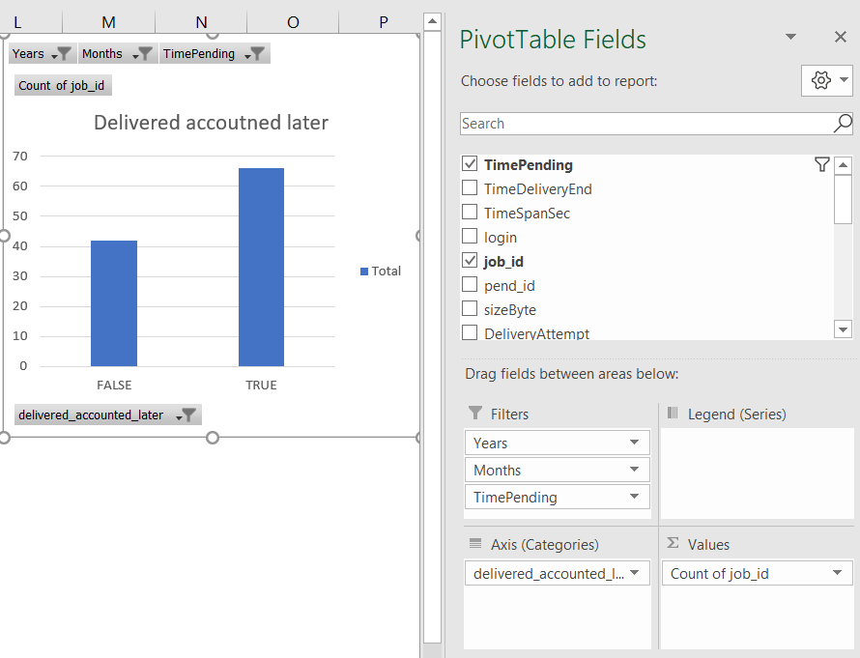Click the Search fields input box
860x658 pixels.
645,124
